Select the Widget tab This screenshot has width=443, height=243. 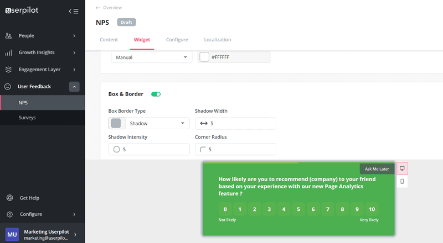(142, 40)
